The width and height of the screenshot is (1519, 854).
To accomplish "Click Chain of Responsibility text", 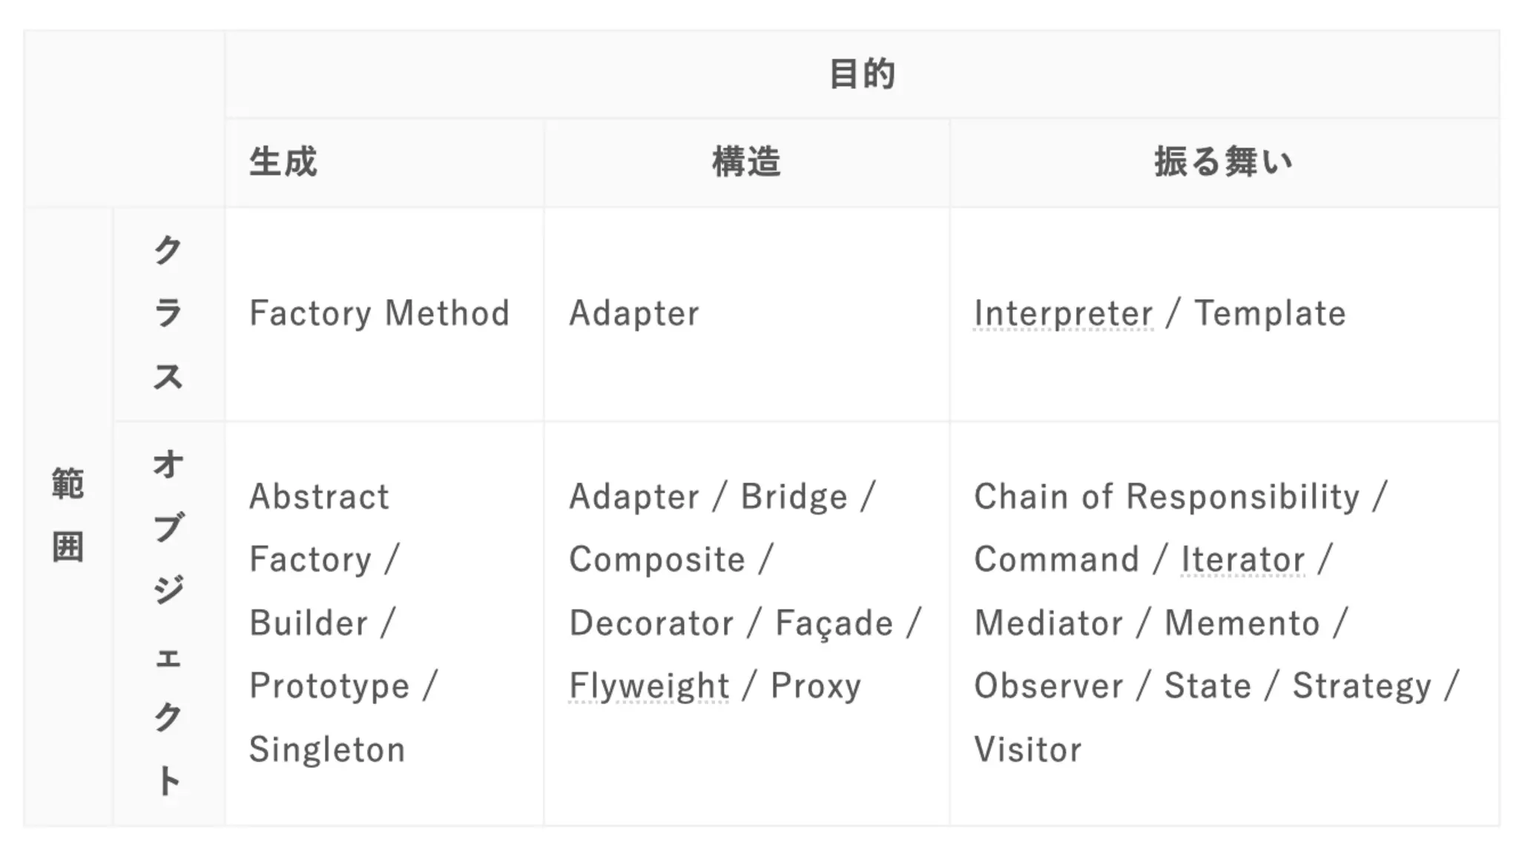I will [1167, 497].
